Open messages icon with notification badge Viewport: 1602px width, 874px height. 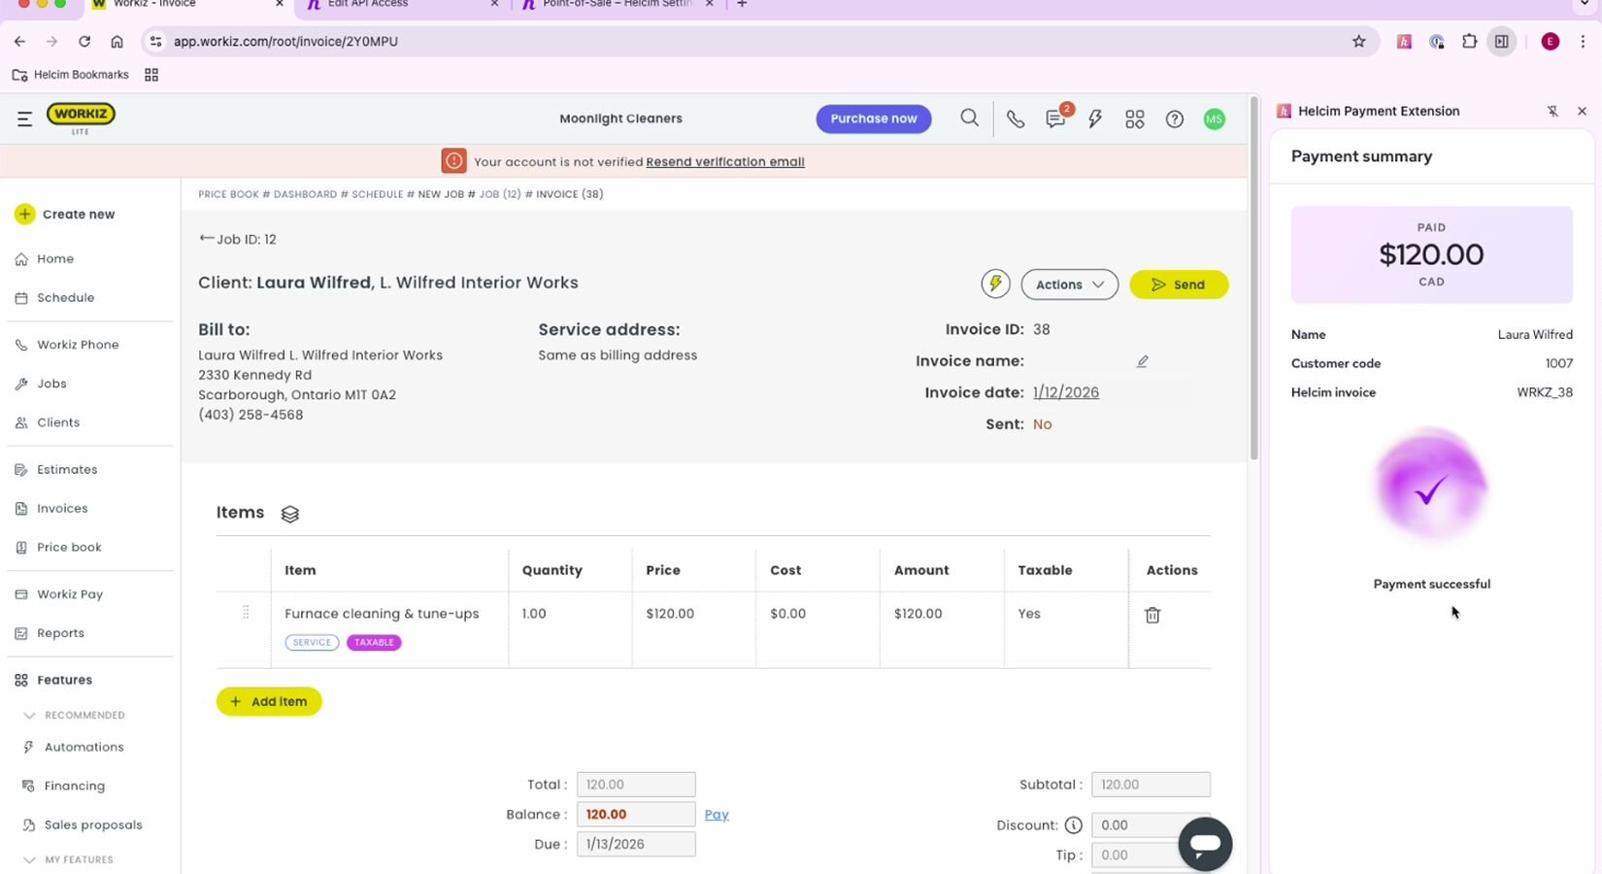point(1055,119)
